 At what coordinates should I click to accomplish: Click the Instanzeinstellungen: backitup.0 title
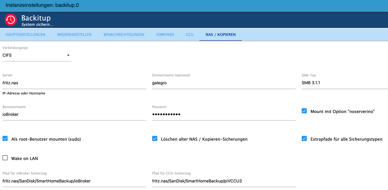click(x=42, y=6)
